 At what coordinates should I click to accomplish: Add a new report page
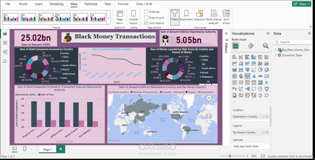click(x=61, y=149)
